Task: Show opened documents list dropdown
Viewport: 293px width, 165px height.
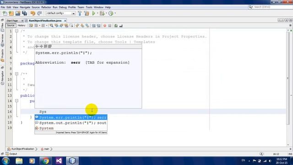Action: click(x=286, y=20)
